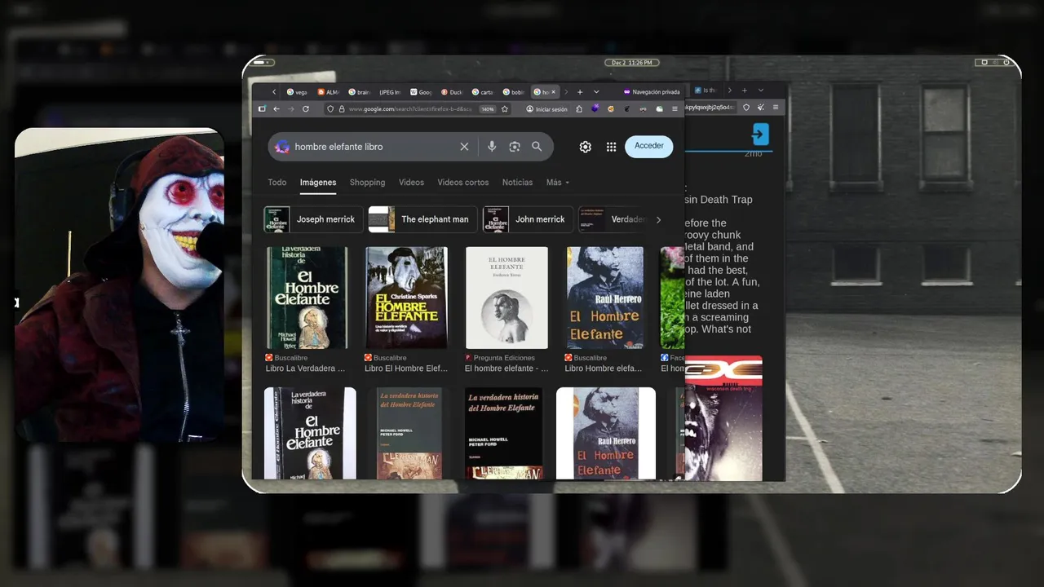Click the extensions puzzle icon

[x=579, y=108]
